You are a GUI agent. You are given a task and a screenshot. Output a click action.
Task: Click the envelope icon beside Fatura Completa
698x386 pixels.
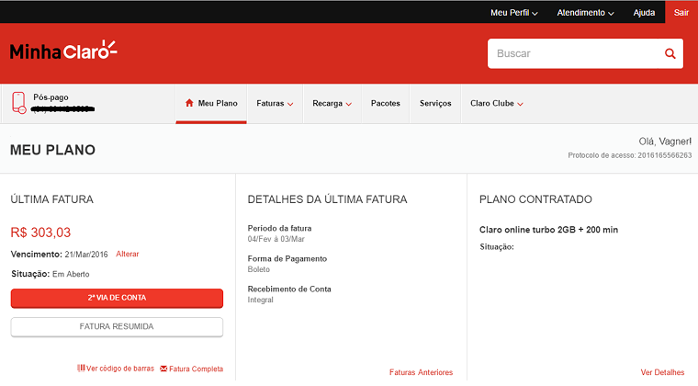tap(163, 369)
